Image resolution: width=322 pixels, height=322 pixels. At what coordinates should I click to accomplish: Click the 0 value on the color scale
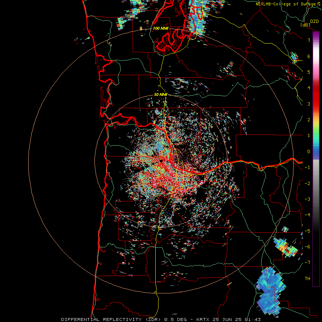[309, 152]
